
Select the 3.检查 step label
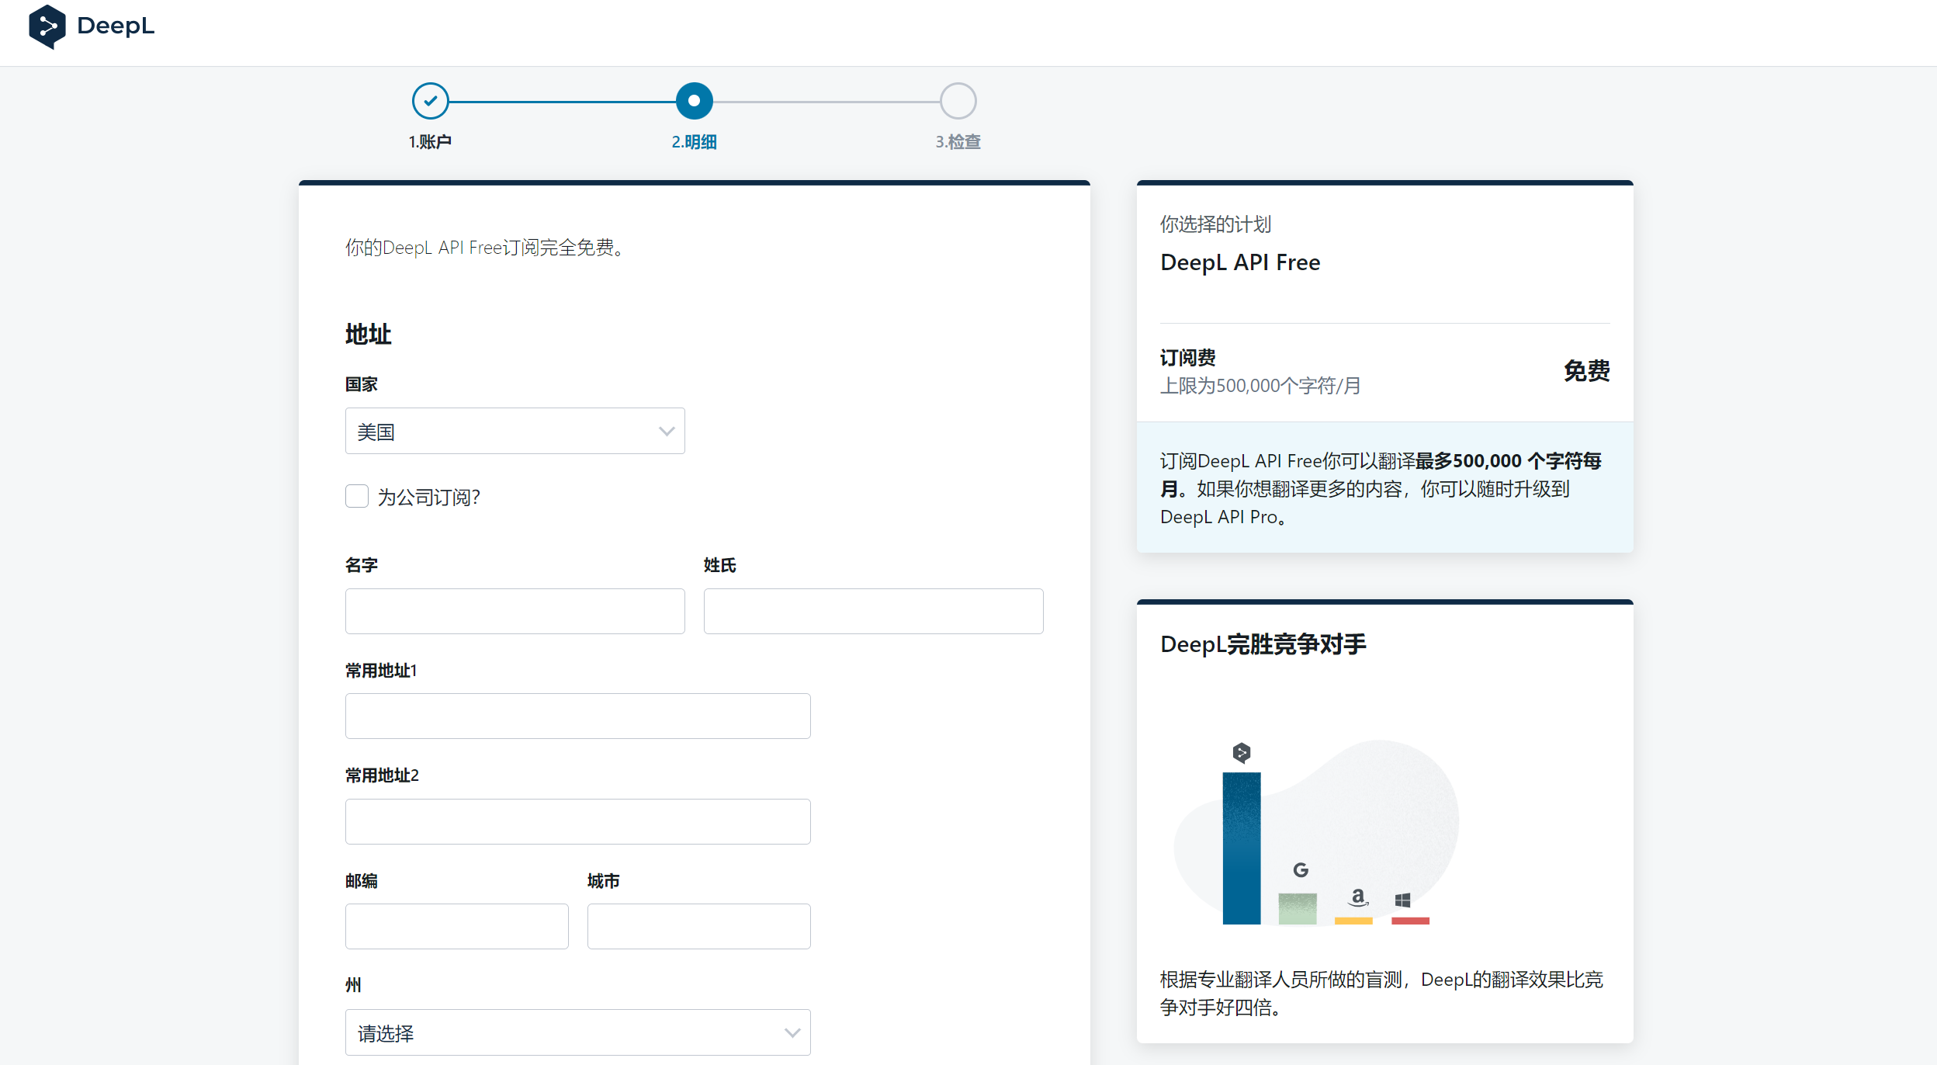958,141
